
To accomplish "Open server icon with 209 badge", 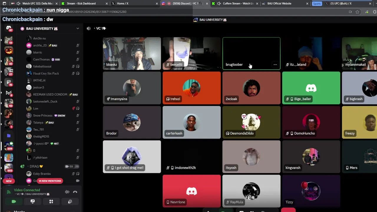I will pyautogui.click(x=9, y=146).
